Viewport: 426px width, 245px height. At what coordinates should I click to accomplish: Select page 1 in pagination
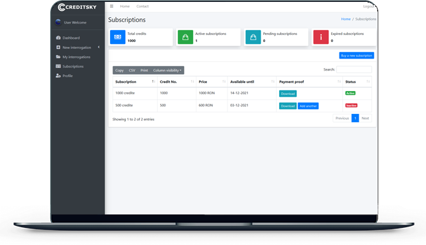(355, 118)
